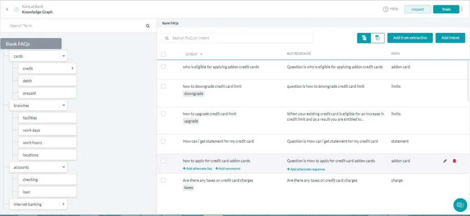Sort by the INTENT column arrow
This screenshot has width=470, height=216.
201,54
